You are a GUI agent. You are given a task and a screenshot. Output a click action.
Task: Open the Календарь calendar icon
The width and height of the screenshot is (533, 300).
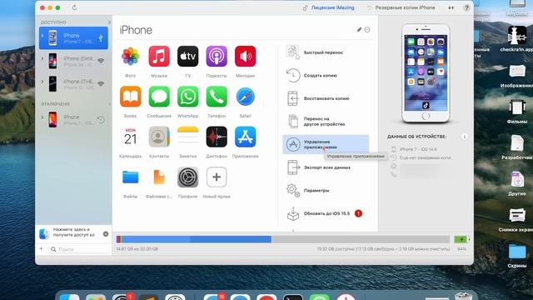coord(131,137)
